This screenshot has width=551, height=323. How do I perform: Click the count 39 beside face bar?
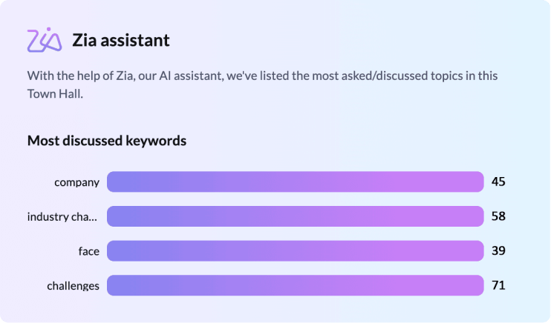click(x=498, y=251)
